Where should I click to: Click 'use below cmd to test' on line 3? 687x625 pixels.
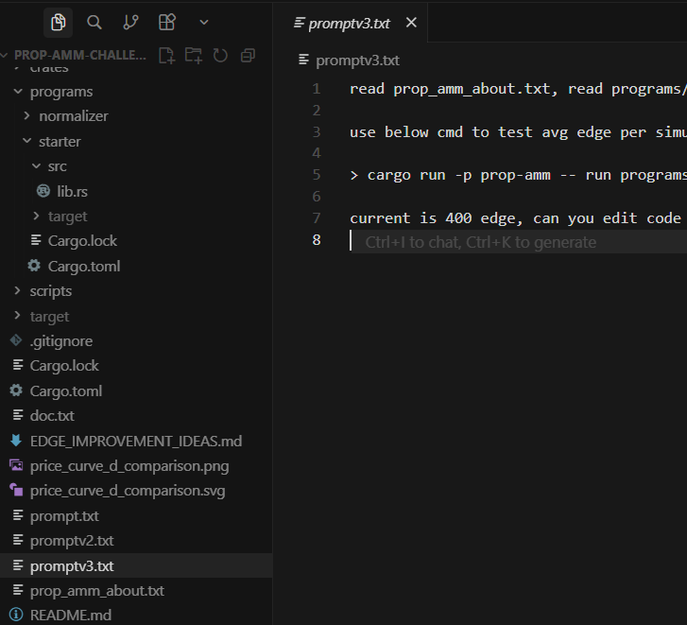click(440, 132)
